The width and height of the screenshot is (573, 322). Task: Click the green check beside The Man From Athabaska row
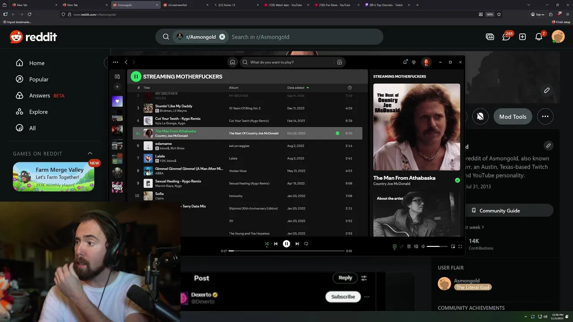tap(338, 133)
